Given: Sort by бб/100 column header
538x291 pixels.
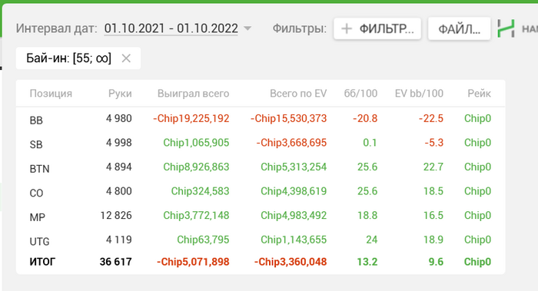Looking at the screenshot, I should click(x=360, y=94).
